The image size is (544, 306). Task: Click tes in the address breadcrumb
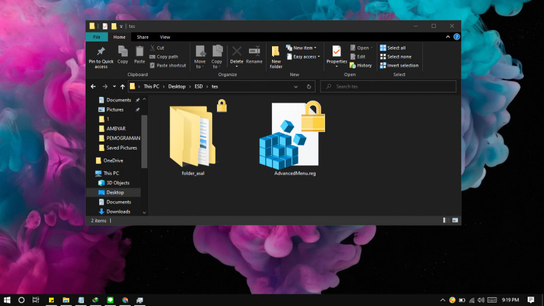215,86
